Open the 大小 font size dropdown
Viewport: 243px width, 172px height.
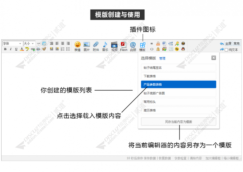tap(29, 43)
